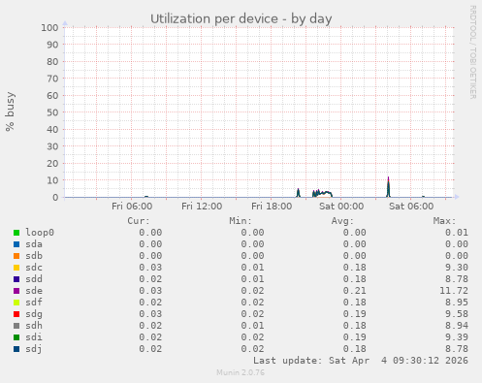Click the sde Max value 11.72
Screen dimensions: 482x383
pyautogui.click(x=454, y=291)
